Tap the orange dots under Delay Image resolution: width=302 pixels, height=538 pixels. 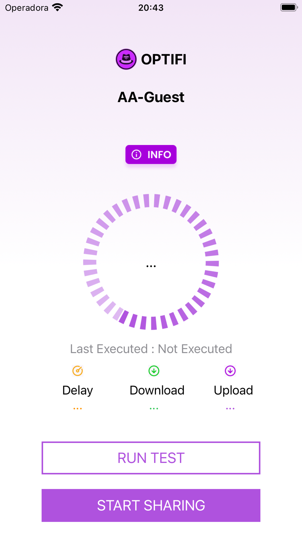tap(78, 408)
